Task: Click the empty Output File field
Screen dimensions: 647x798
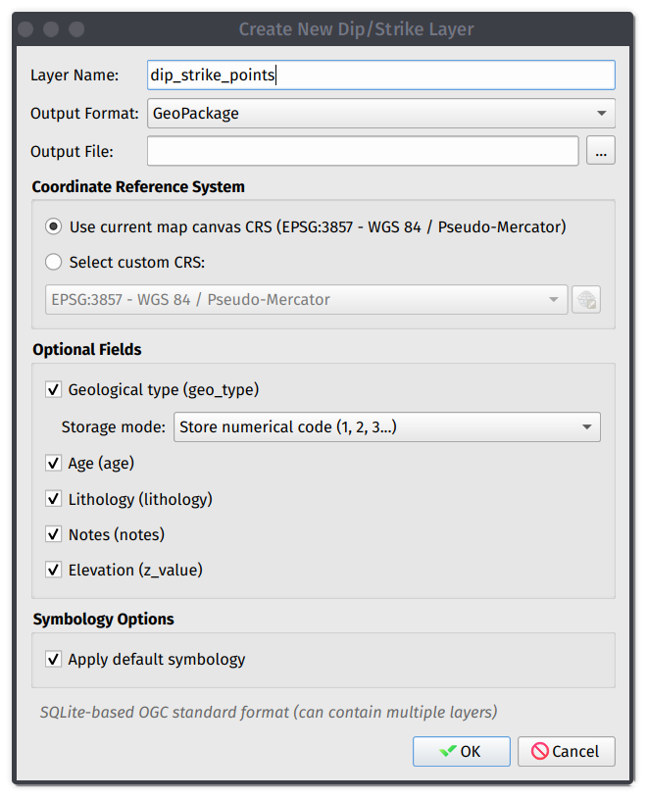Action: coord(362,150)
